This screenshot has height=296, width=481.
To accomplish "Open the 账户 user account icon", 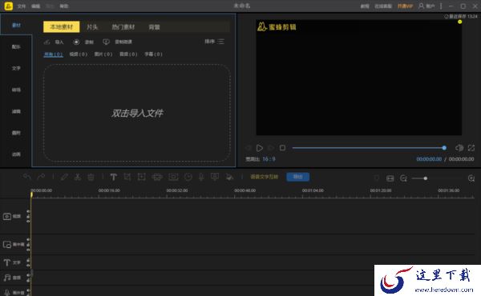I will click(x=422, y=6).
